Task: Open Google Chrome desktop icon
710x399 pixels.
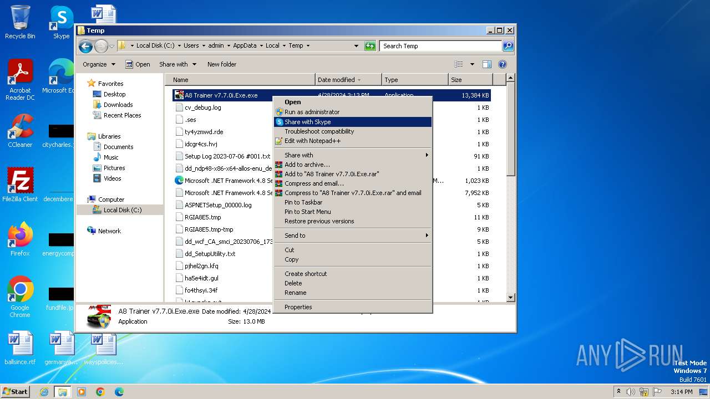Action: [20, 297]
